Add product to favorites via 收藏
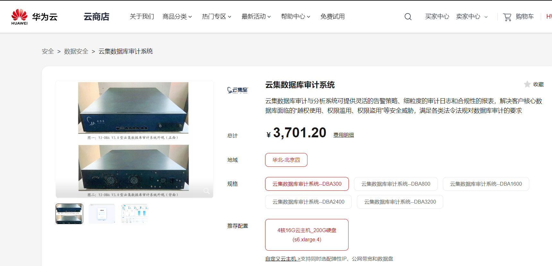This screenshot has width=552, height=266. (x=539, y=85)
